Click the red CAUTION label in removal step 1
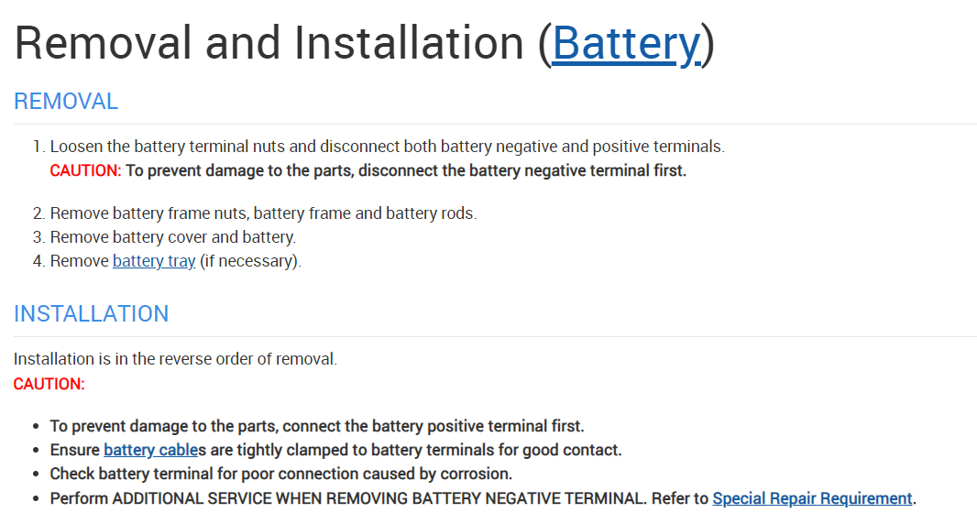 [85, 170]
